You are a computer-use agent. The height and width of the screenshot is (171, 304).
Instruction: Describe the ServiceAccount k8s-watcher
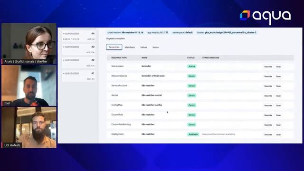[268, 86]
